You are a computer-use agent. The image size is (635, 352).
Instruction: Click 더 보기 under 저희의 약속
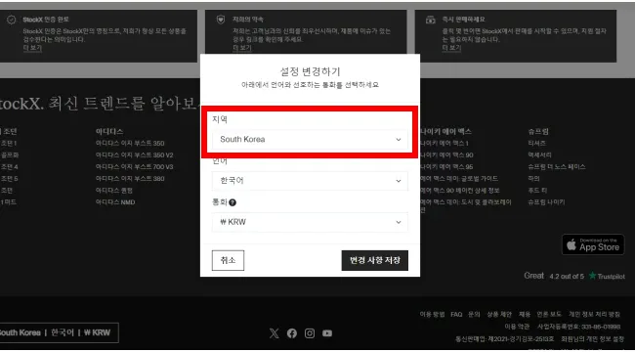242,48
